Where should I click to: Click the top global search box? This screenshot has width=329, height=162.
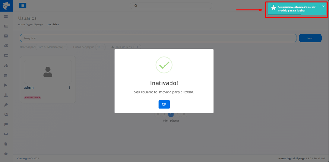pyautogui.click(x=170, y=6)
